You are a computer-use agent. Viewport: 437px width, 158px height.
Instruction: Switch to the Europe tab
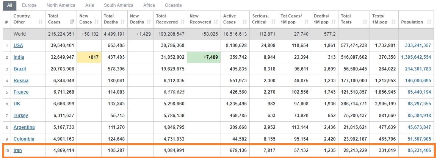[x=29, y=5]
